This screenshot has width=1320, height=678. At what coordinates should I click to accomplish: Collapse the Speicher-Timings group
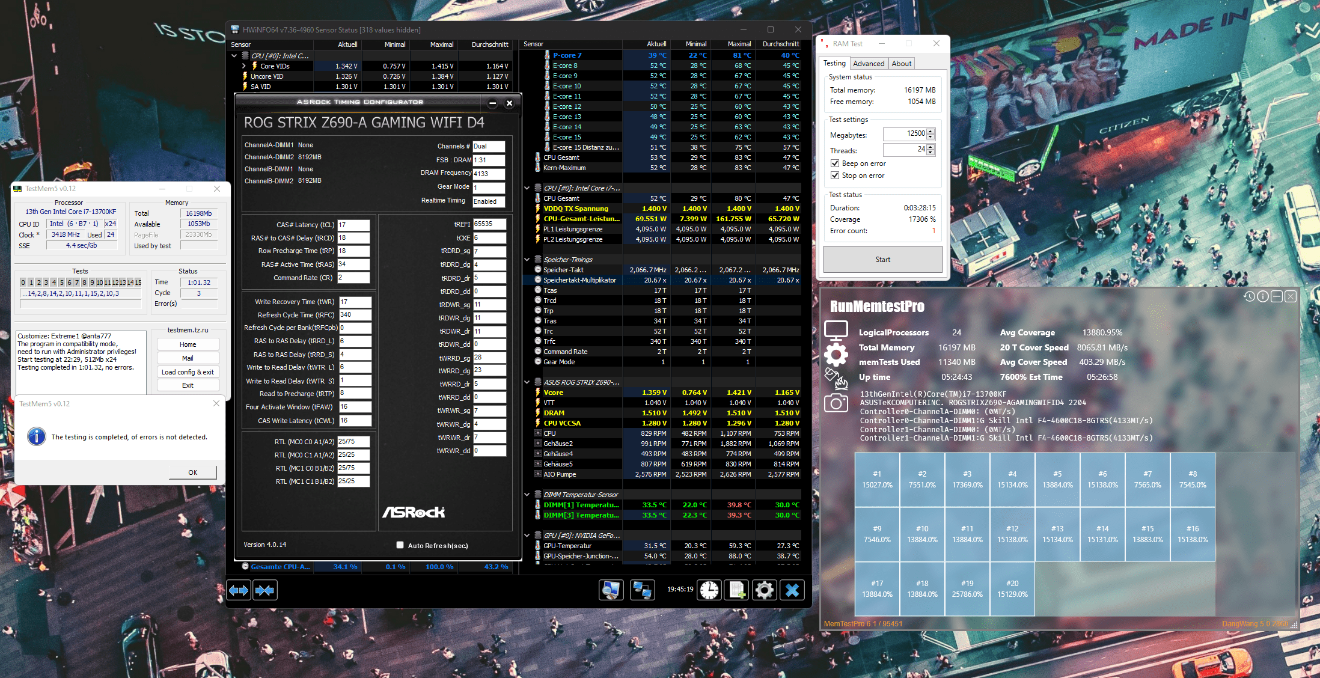[x=527, y=260]
